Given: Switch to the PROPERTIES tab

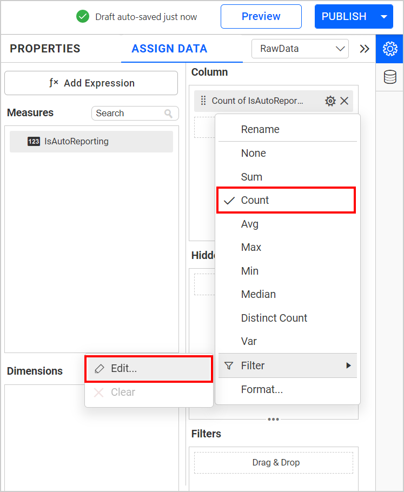Looking at the screenshot, I should coord(45,48).
